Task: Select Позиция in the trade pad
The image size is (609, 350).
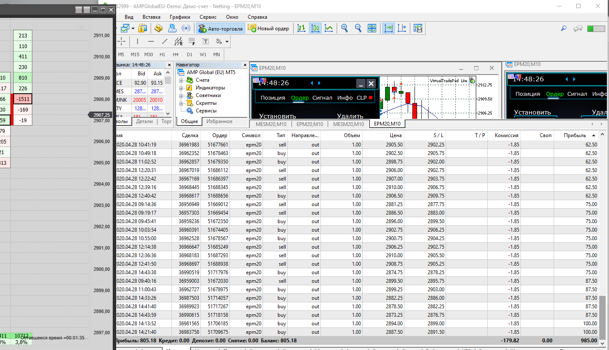Action: coord(273,98)
